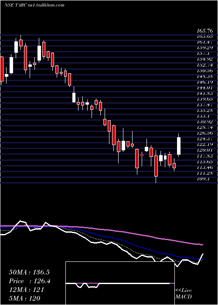Click the 126.56 price axis label
The height and width of the screenshot is (305, 218).
click(205, 133)
